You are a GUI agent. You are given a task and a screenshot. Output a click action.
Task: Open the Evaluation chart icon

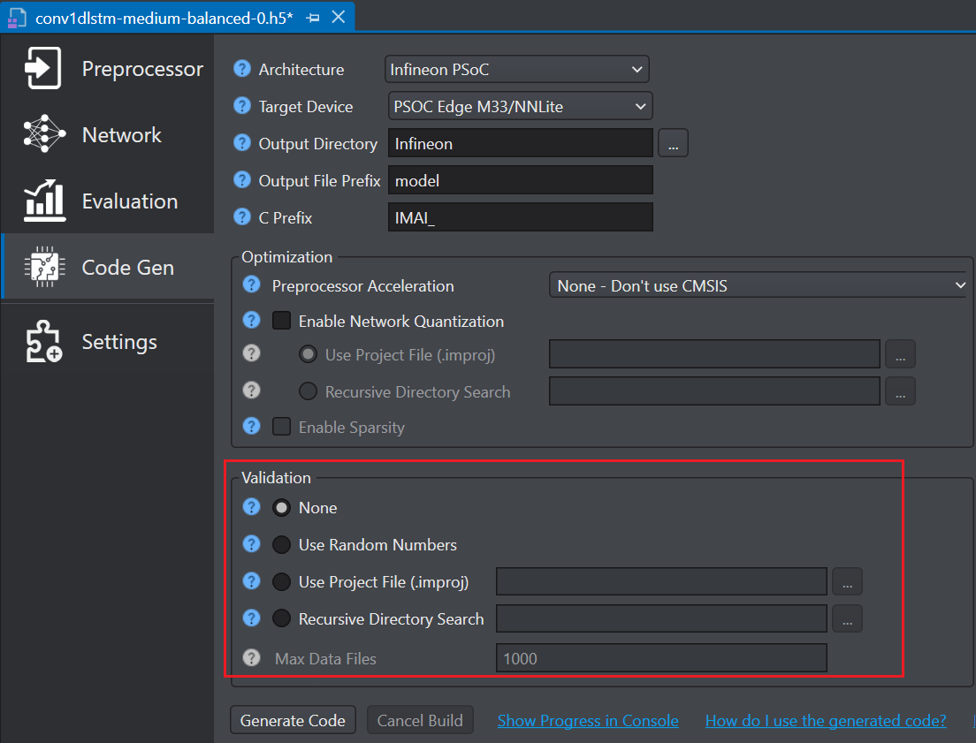(44, 201)
